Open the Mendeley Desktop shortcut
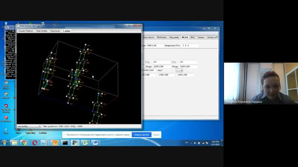298x167 pixels. click(6, 108)
